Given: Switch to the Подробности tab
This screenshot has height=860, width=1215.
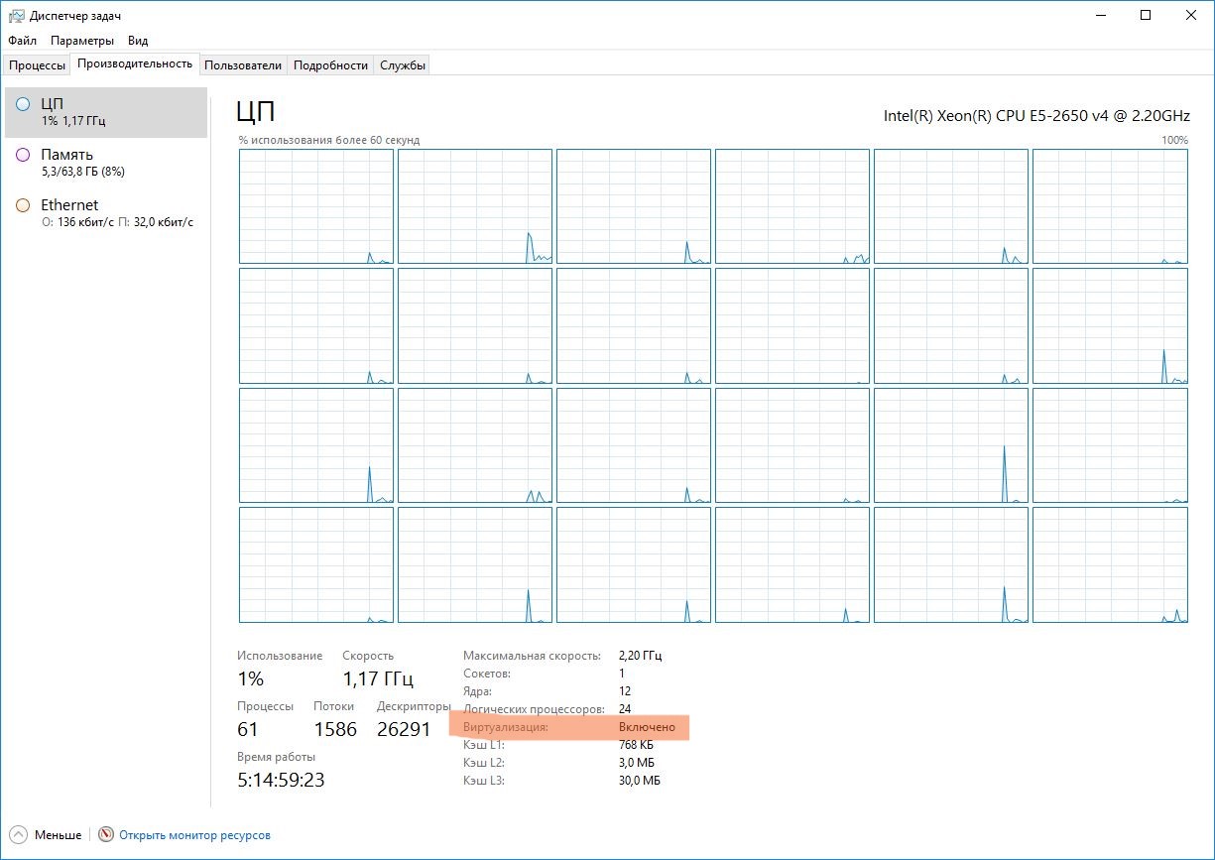Looking at the screenshot, I should coord(331,65).
